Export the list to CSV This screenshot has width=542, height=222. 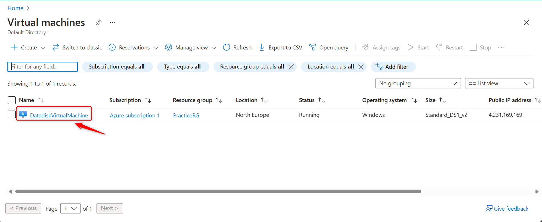(280, 47)
